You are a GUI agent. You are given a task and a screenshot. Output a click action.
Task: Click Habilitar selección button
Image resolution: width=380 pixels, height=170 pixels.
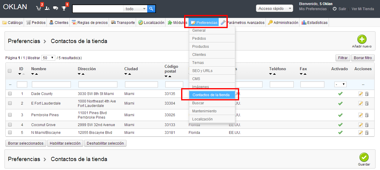[x=65, y=143]
